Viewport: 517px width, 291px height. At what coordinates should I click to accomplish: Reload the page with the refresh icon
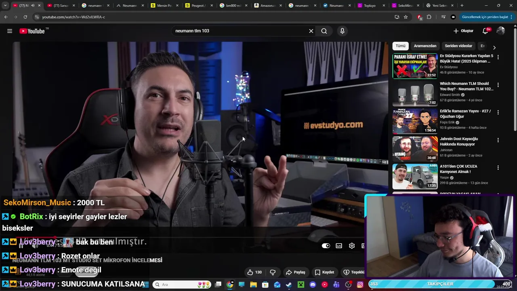click(x=25, y=17)
